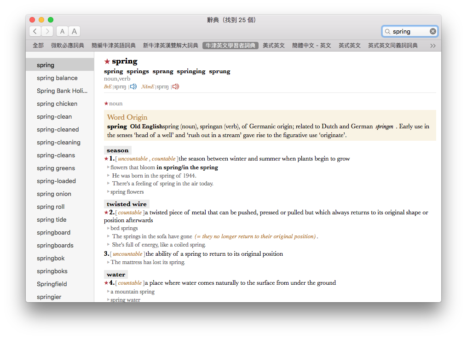Open the 'Springfield' entry
Screen dimensions: 467x339
[60, 284]
